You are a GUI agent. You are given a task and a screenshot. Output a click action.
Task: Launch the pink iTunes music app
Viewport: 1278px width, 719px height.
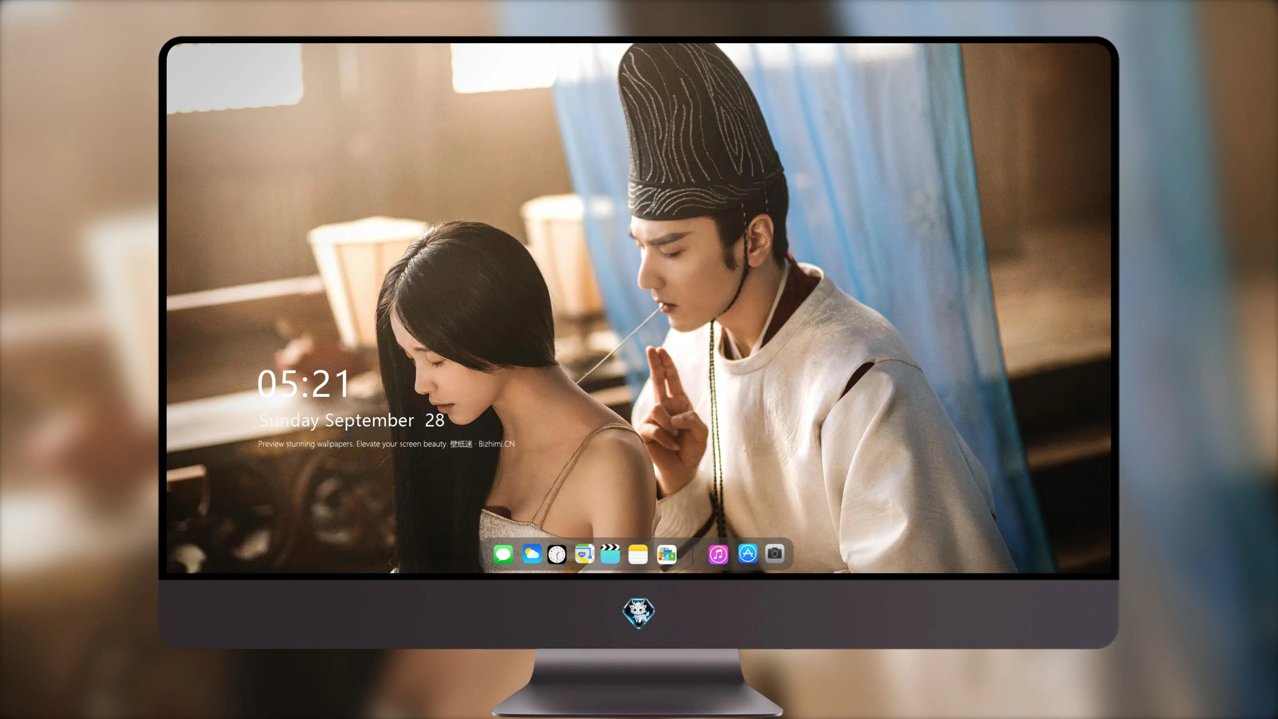click(x=719, y=554)
